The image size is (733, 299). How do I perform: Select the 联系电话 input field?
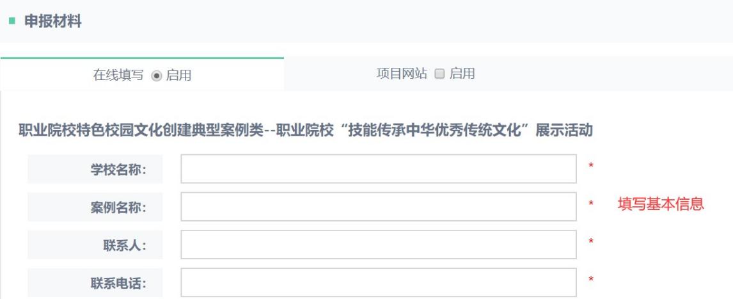coord(379,282)
